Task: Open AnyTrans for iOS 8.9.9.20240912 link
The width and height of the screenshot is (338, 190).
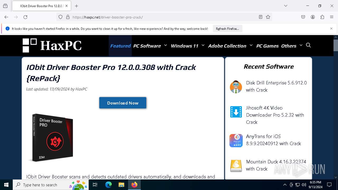Action: coord(273,140)
